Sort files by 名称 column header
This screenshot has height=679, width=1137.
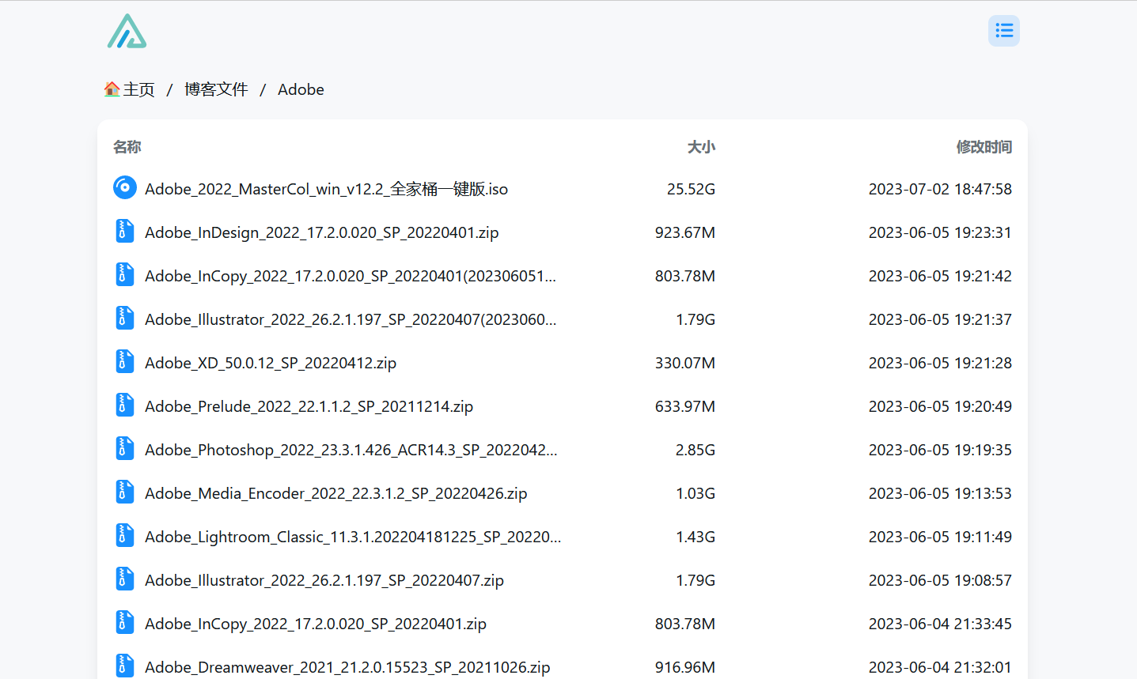pos(127,147)
